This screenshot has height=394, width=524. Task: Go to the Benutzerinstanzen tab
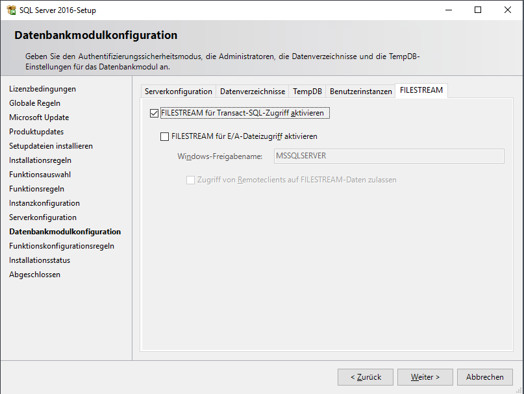pyautogui.click(x=360, y=92)
